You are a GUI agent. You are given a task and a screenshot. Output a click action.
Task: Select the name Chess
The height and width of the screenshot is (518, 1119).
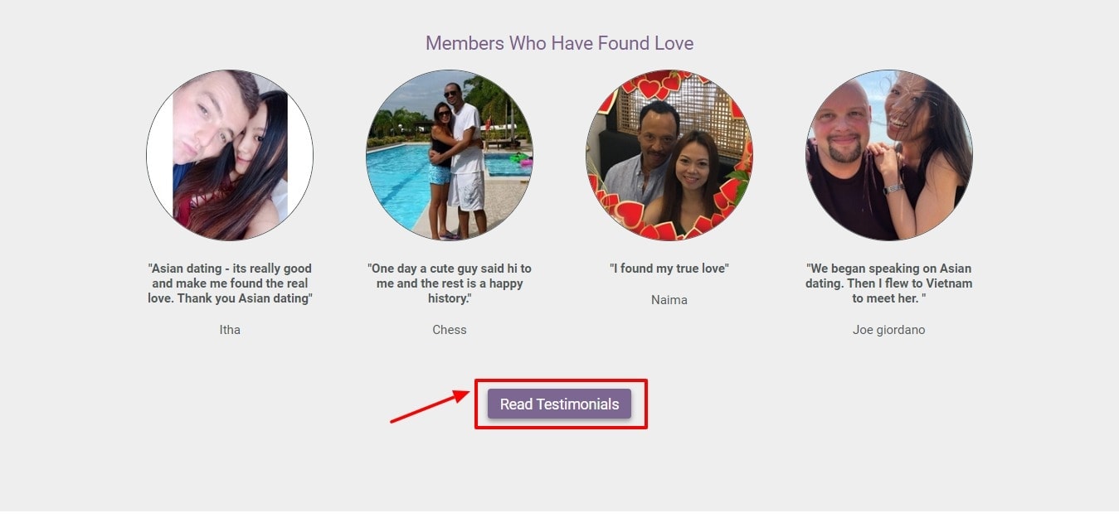449,329
